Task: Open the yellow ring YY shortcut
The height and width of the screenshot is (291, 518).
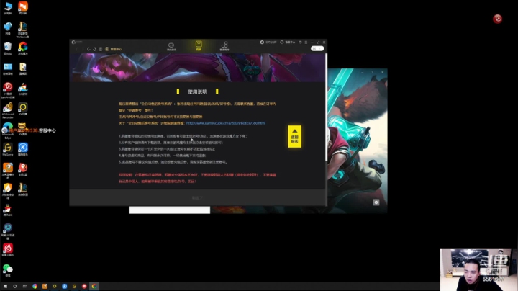Action: [23, 109]
